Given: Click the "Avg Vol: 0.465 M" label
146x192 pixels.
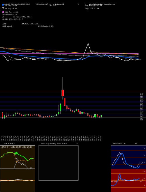Looking at the screenshot, I should click(x=93, y=5).
